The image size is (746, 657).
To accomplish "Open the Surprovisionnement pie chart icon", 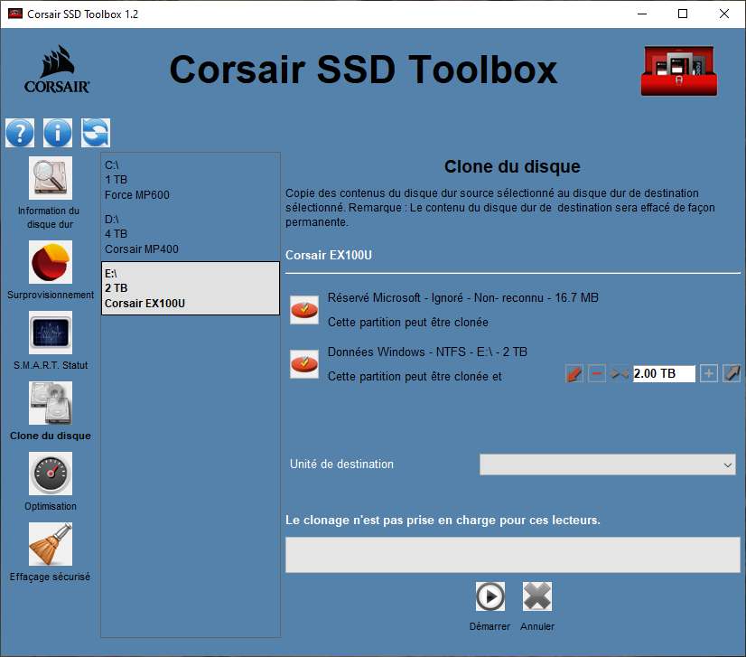I will click(51, 262).
